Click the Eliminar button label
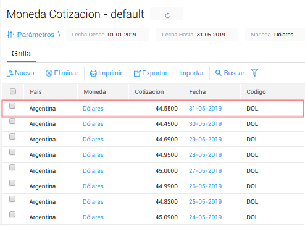Image resolution: width=305 pixels, height=226 pixels. pos(66,73)
